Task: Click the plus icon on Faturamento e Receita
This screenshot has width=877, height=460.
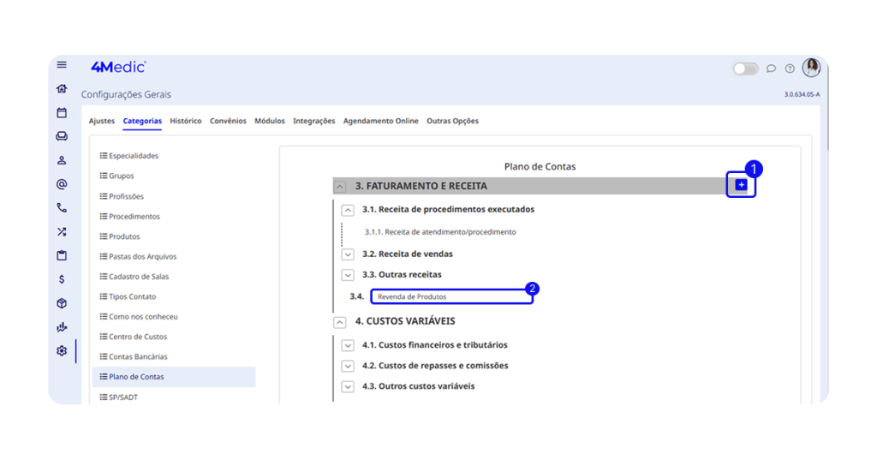Action: point(742,185)
